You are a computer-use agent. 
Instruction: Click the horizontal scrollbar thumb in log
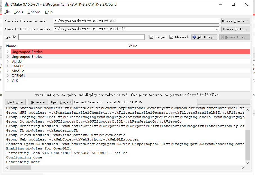21,167
